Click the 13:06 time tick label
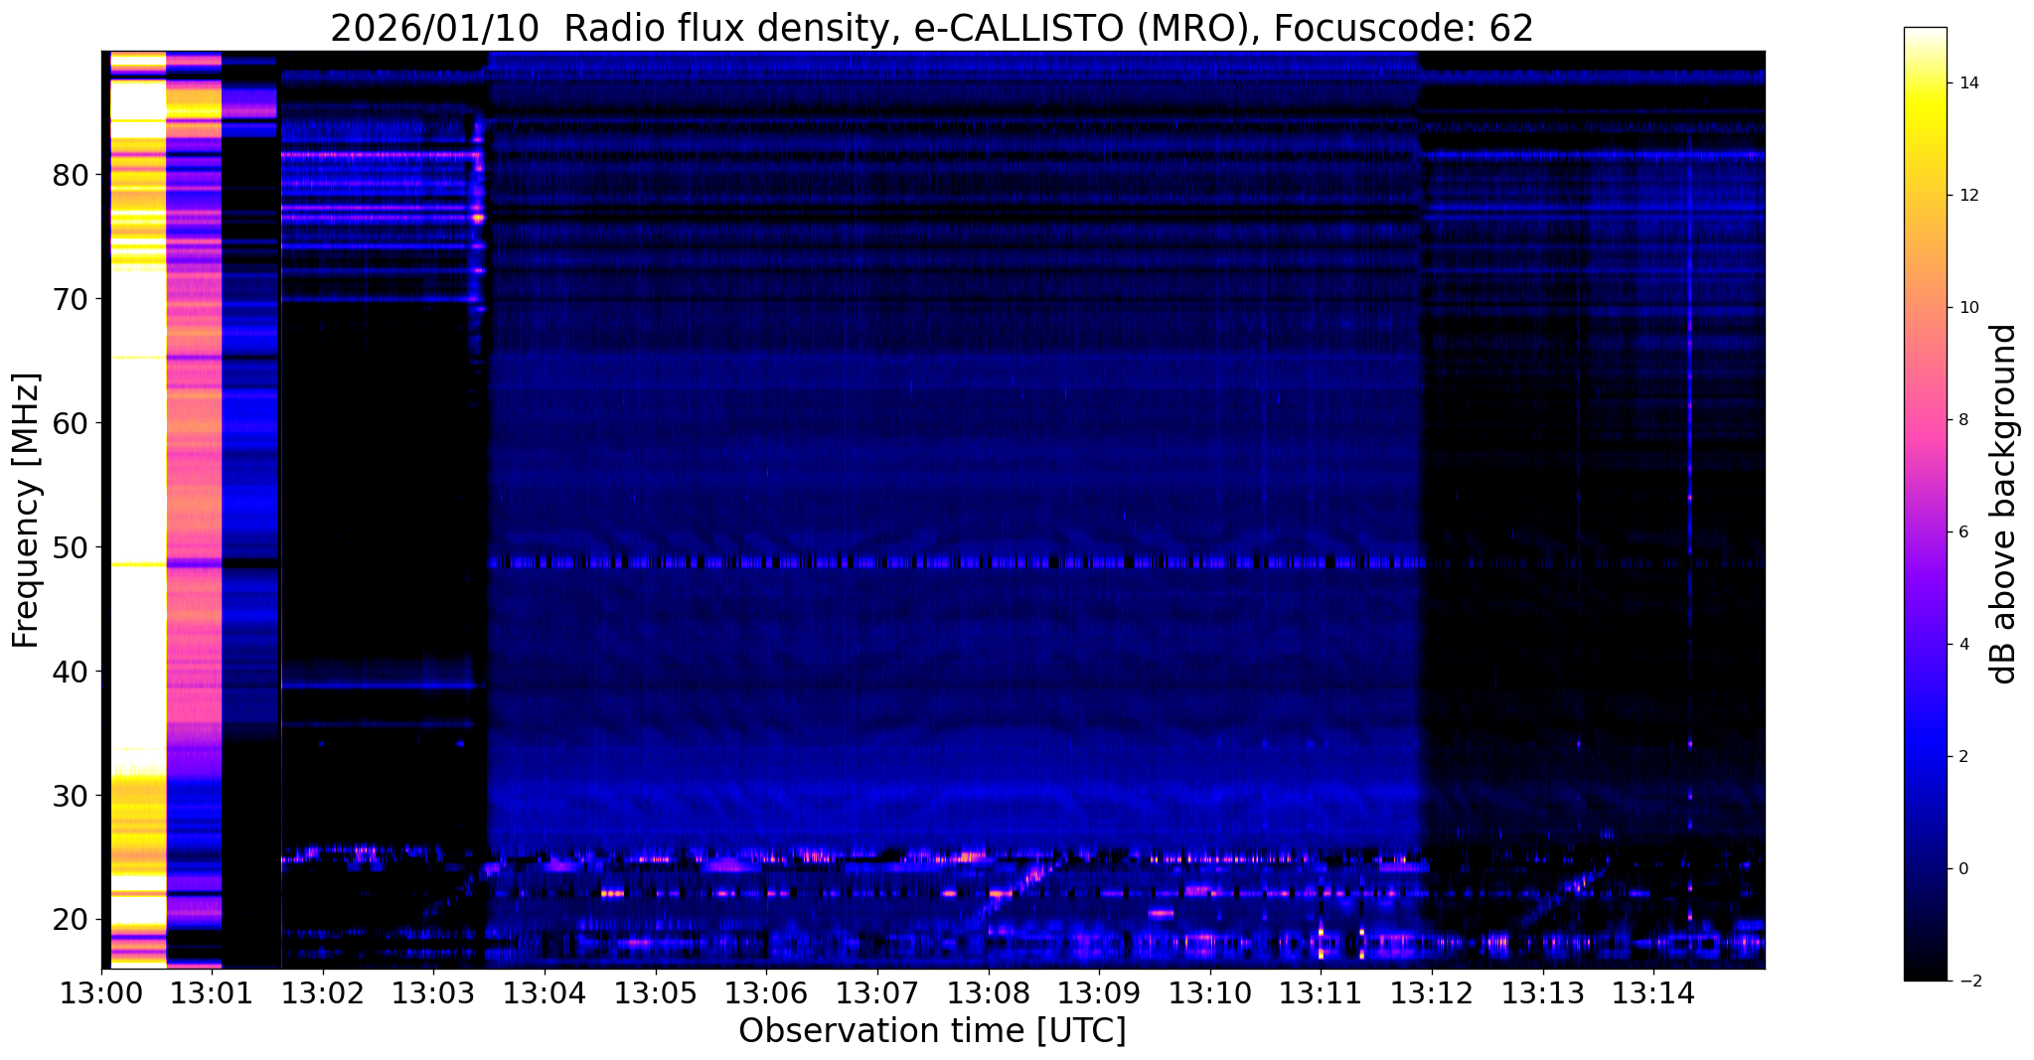This screenshot has width=2034, height=1060. pos(766,992)
